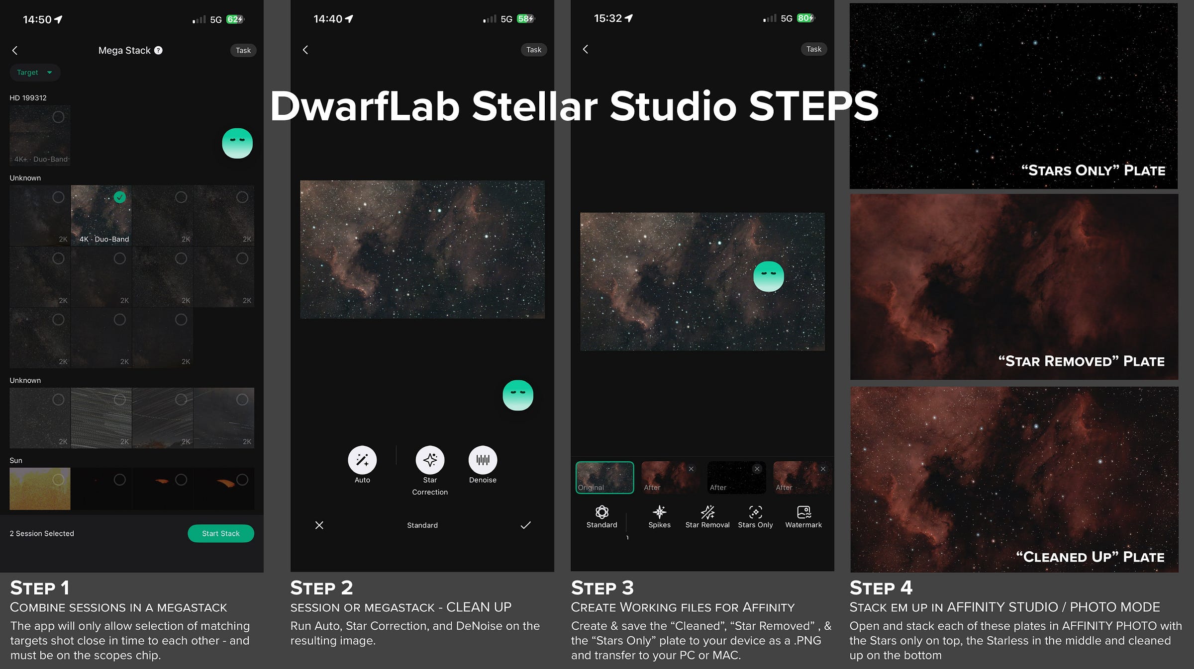Tap the battery icon on the 14:40 phone
This screenshot has width=1194, height=669.
click(526, 19)
